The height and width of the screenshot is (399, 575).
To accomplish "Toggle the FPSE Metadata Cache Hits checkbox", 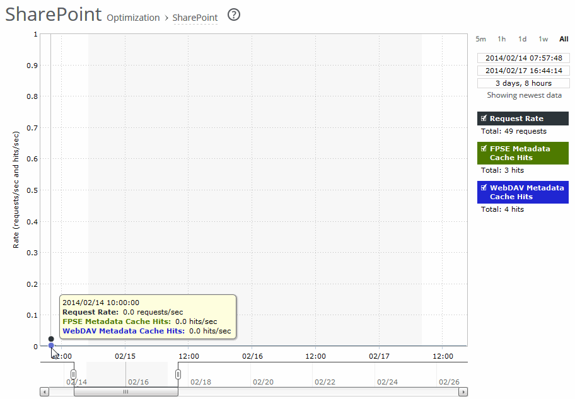I will point(484,149).
